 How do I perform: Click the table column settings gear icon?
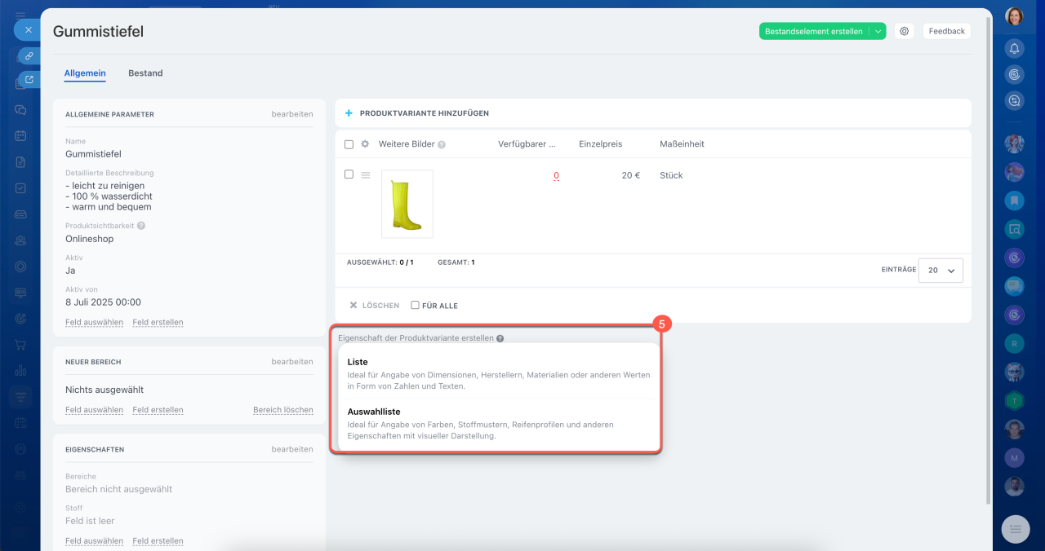pos(365,144)
